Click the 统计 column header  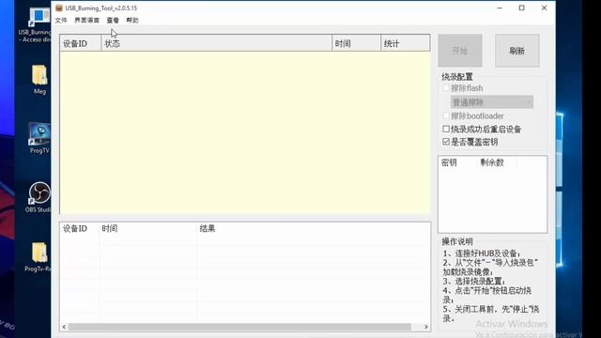pyautogui.click(x=406, y=43)
